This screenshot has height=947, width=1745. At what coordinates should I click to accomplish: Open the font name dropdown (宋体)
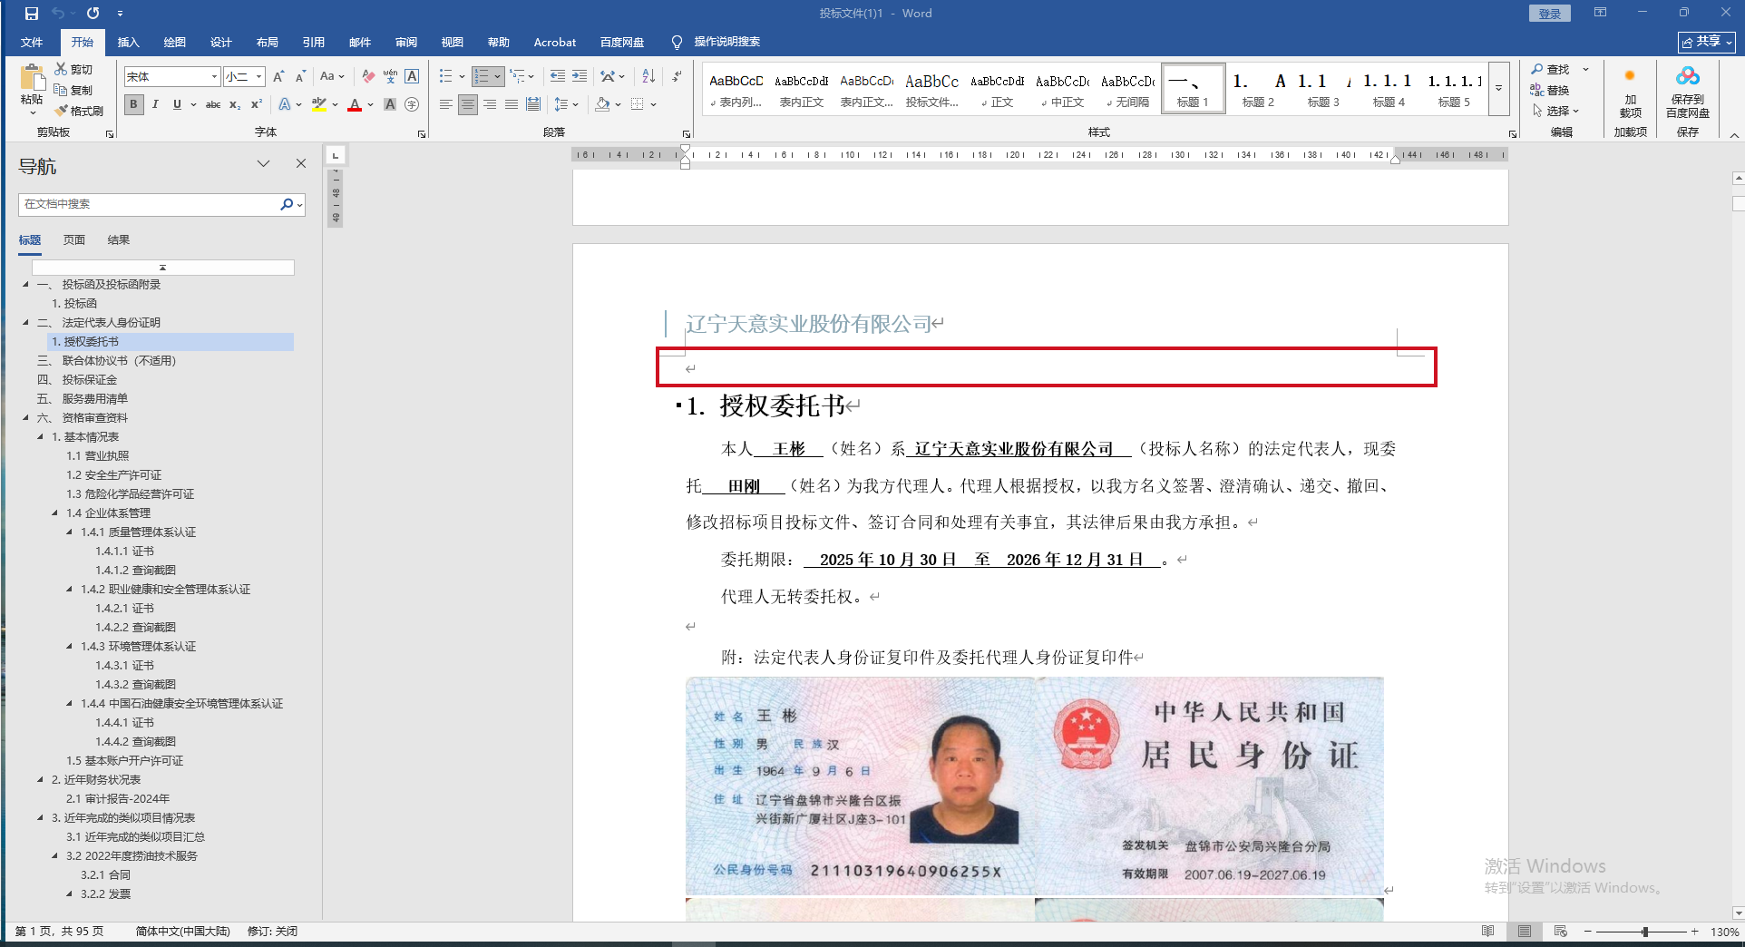click(214, 77)
